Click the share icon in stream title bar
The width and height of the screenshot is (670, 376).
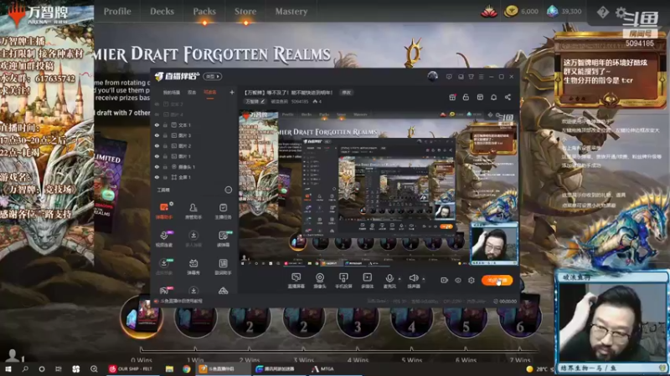point(508,97)
